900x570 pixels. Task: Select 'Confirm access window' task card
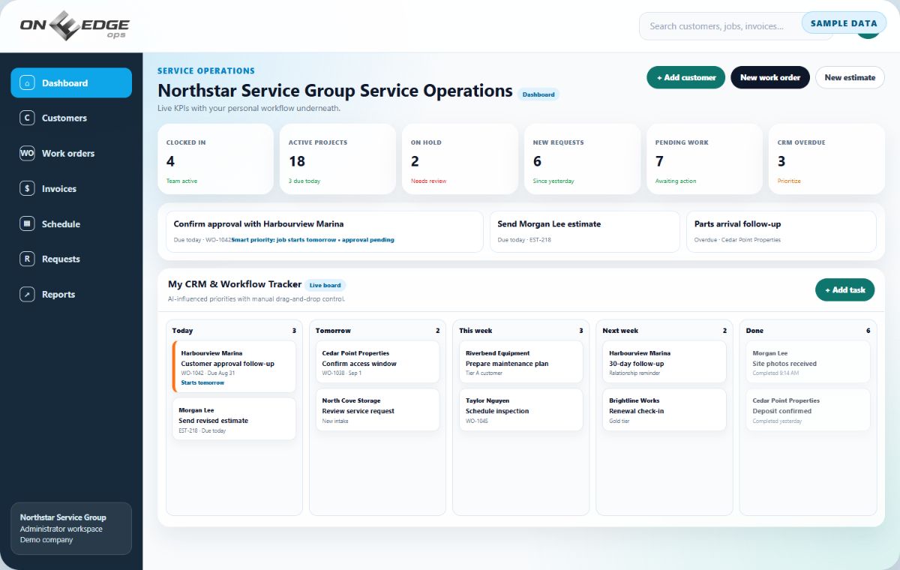(x=377, y=361)
